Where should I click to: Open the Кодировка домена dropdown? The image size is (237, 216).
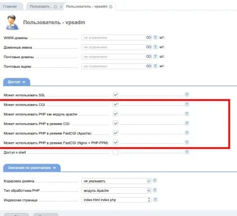tap(116, 181)
